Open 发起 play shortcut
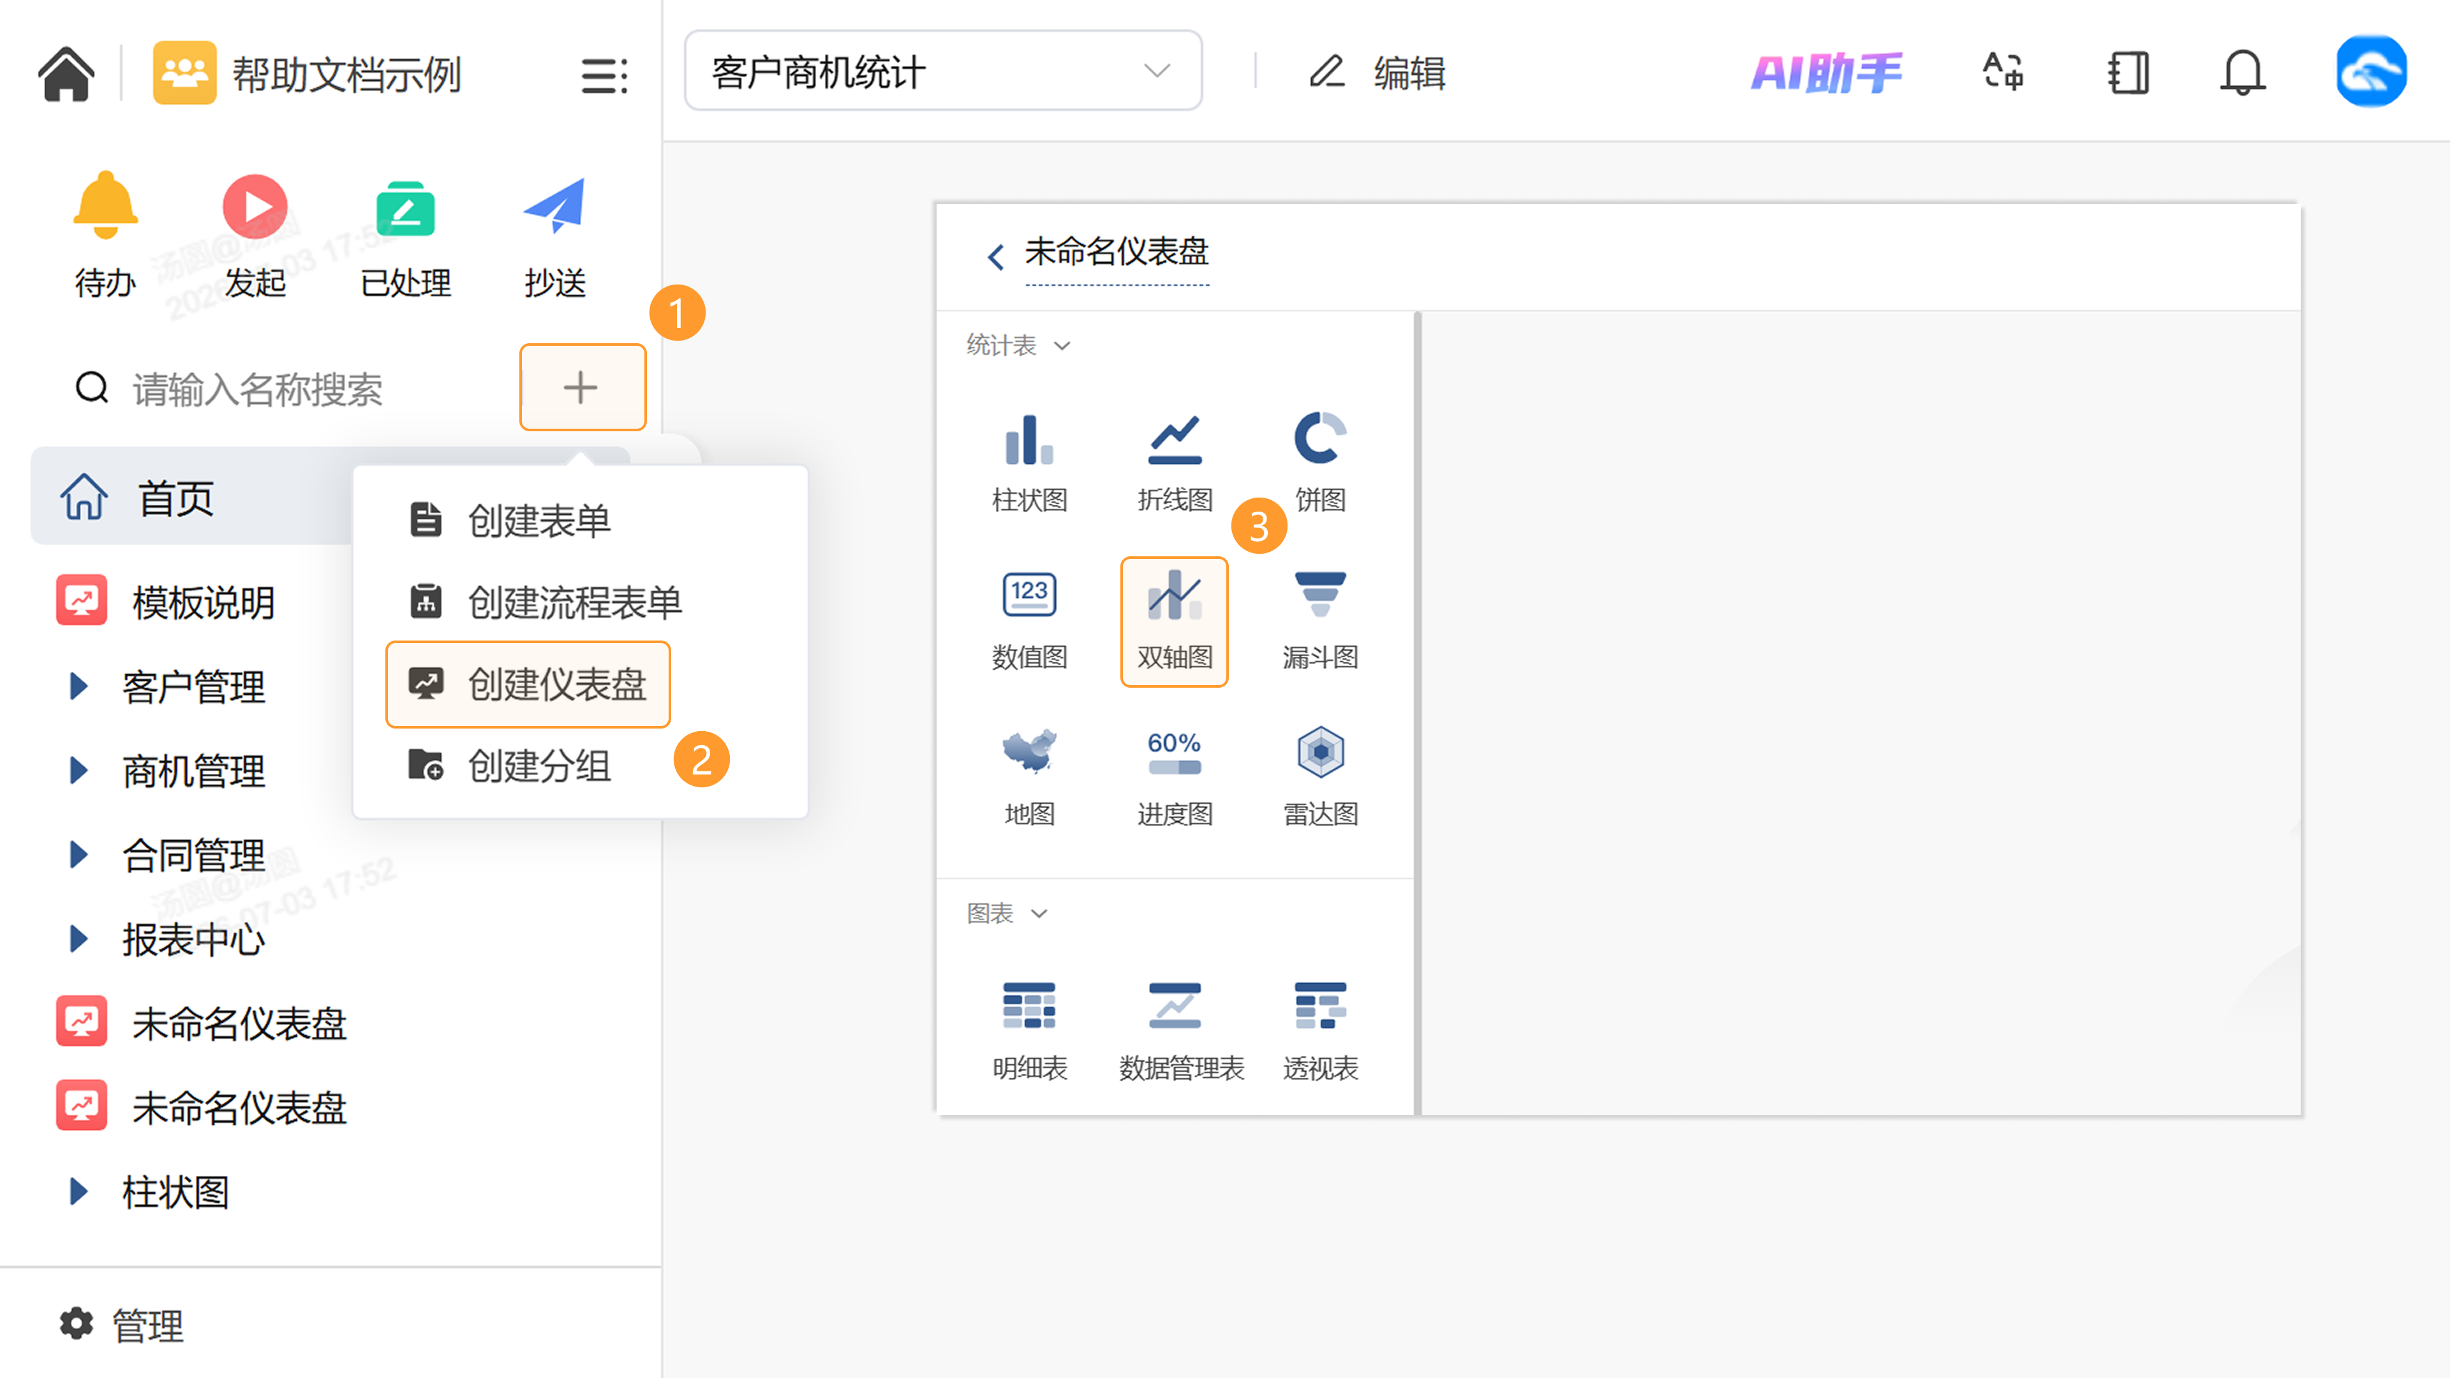 point(255,235)
